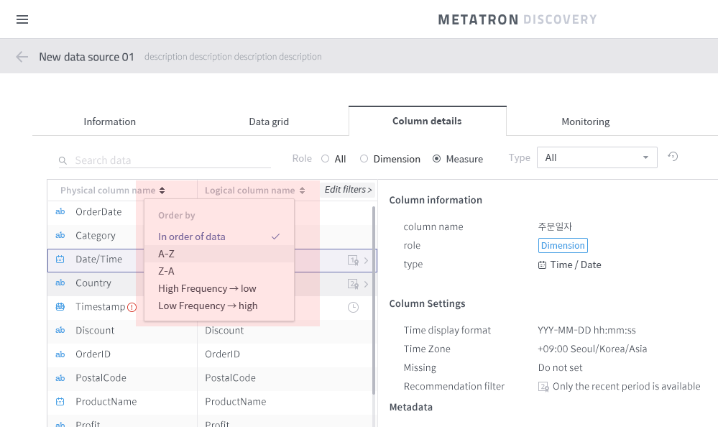Viewport: 718px width, 427px height.
Task: Click the reset filter icon near the Type dropdown
Action: 673,157
